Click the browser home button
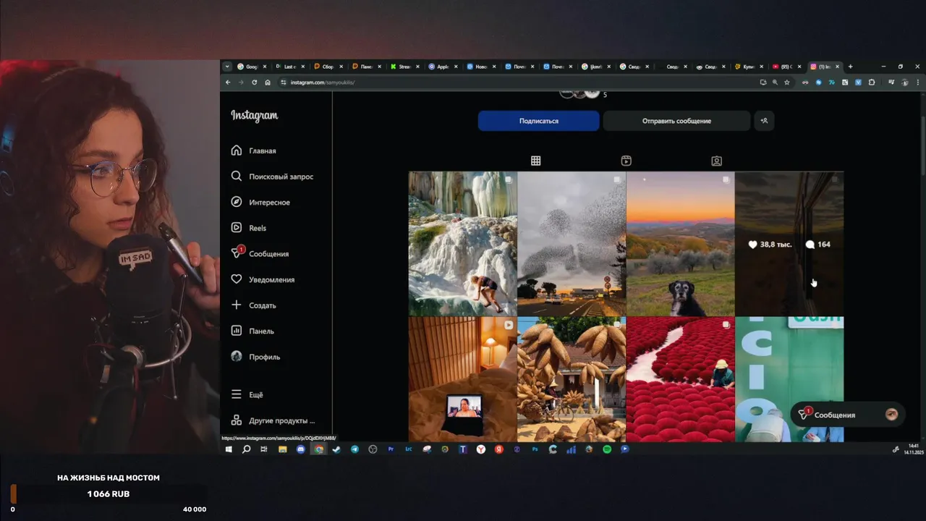The height and width of the screenshot is (521, 926). coord(267,82)
